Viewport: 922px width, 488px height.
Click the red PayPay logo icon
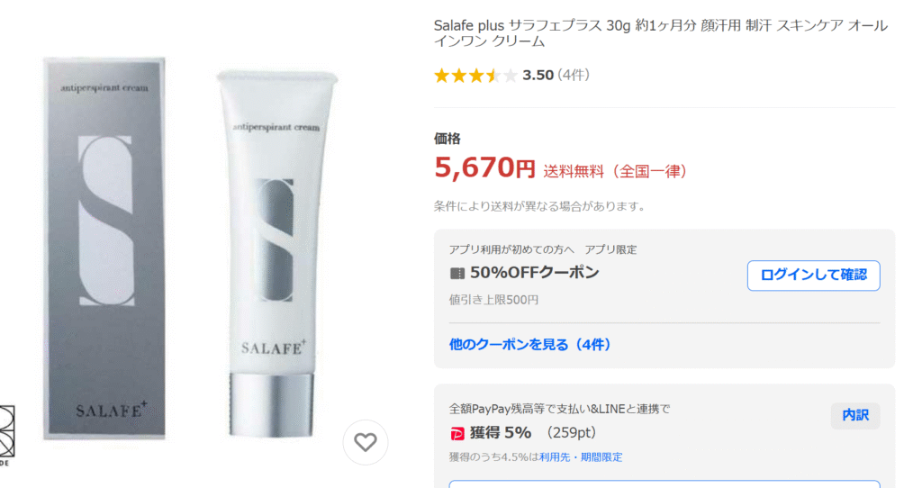pyautogui.click(x=457, y=432)
